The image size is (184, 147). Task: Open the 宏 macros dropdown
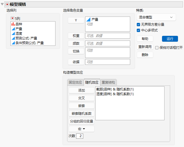coord(82,129)
